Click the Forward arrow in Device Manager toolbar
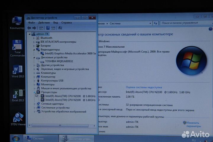The image size is (213, 142). [34, 28]
